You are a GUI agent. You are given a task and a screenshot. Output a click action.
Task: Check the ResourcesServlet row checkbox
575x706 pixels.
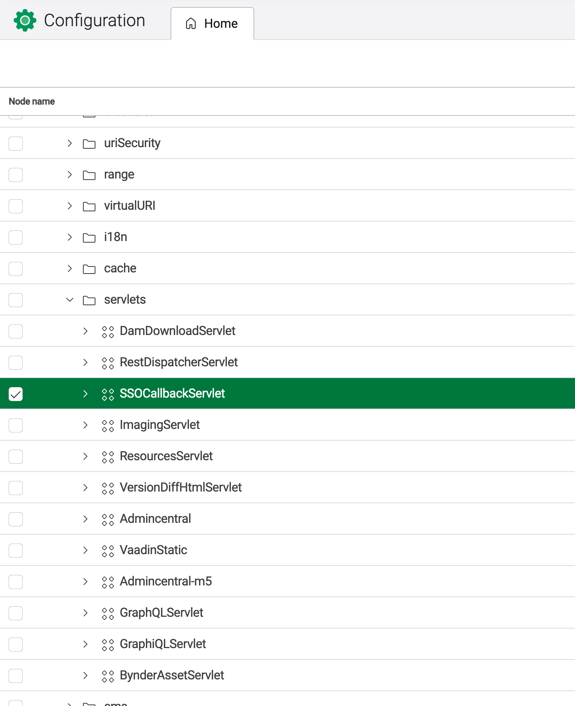coord(16,457)
